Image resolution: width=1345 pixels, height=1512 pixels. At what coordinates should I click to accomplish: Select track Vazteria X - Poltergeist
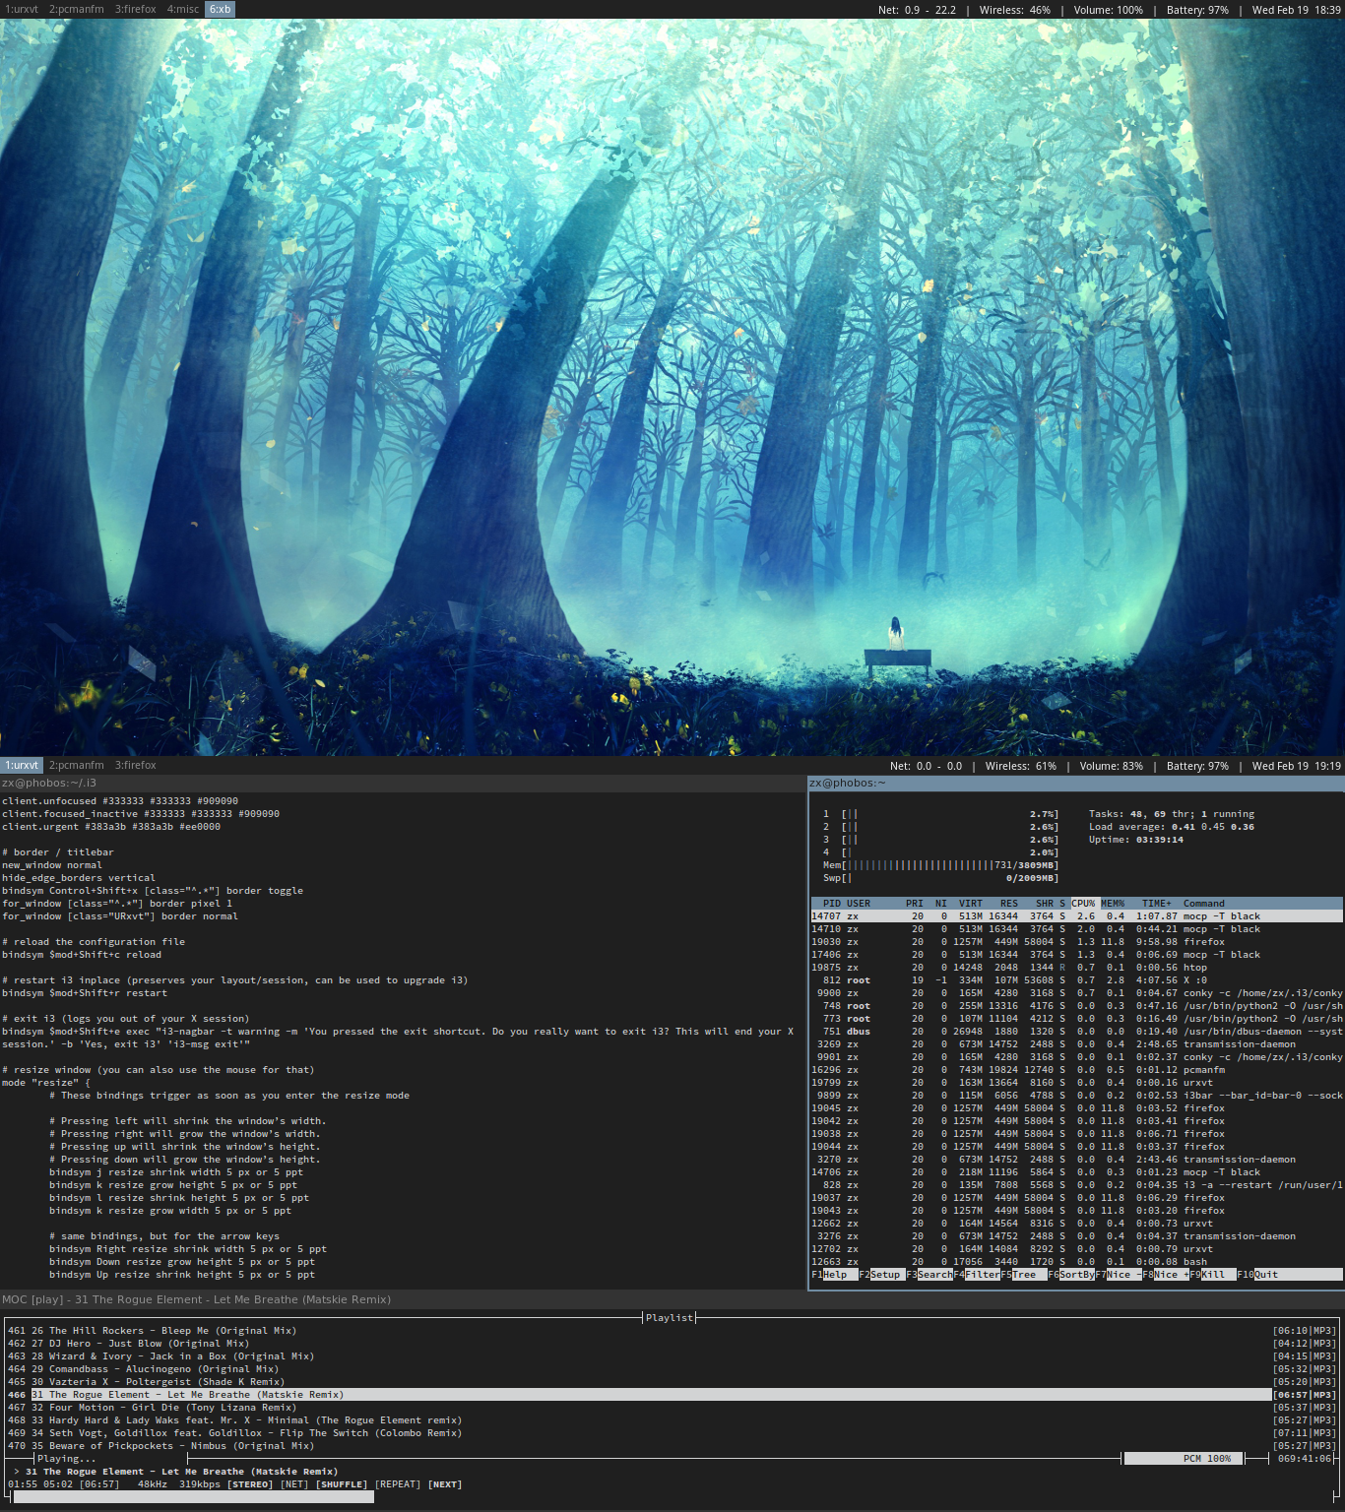672,1381
